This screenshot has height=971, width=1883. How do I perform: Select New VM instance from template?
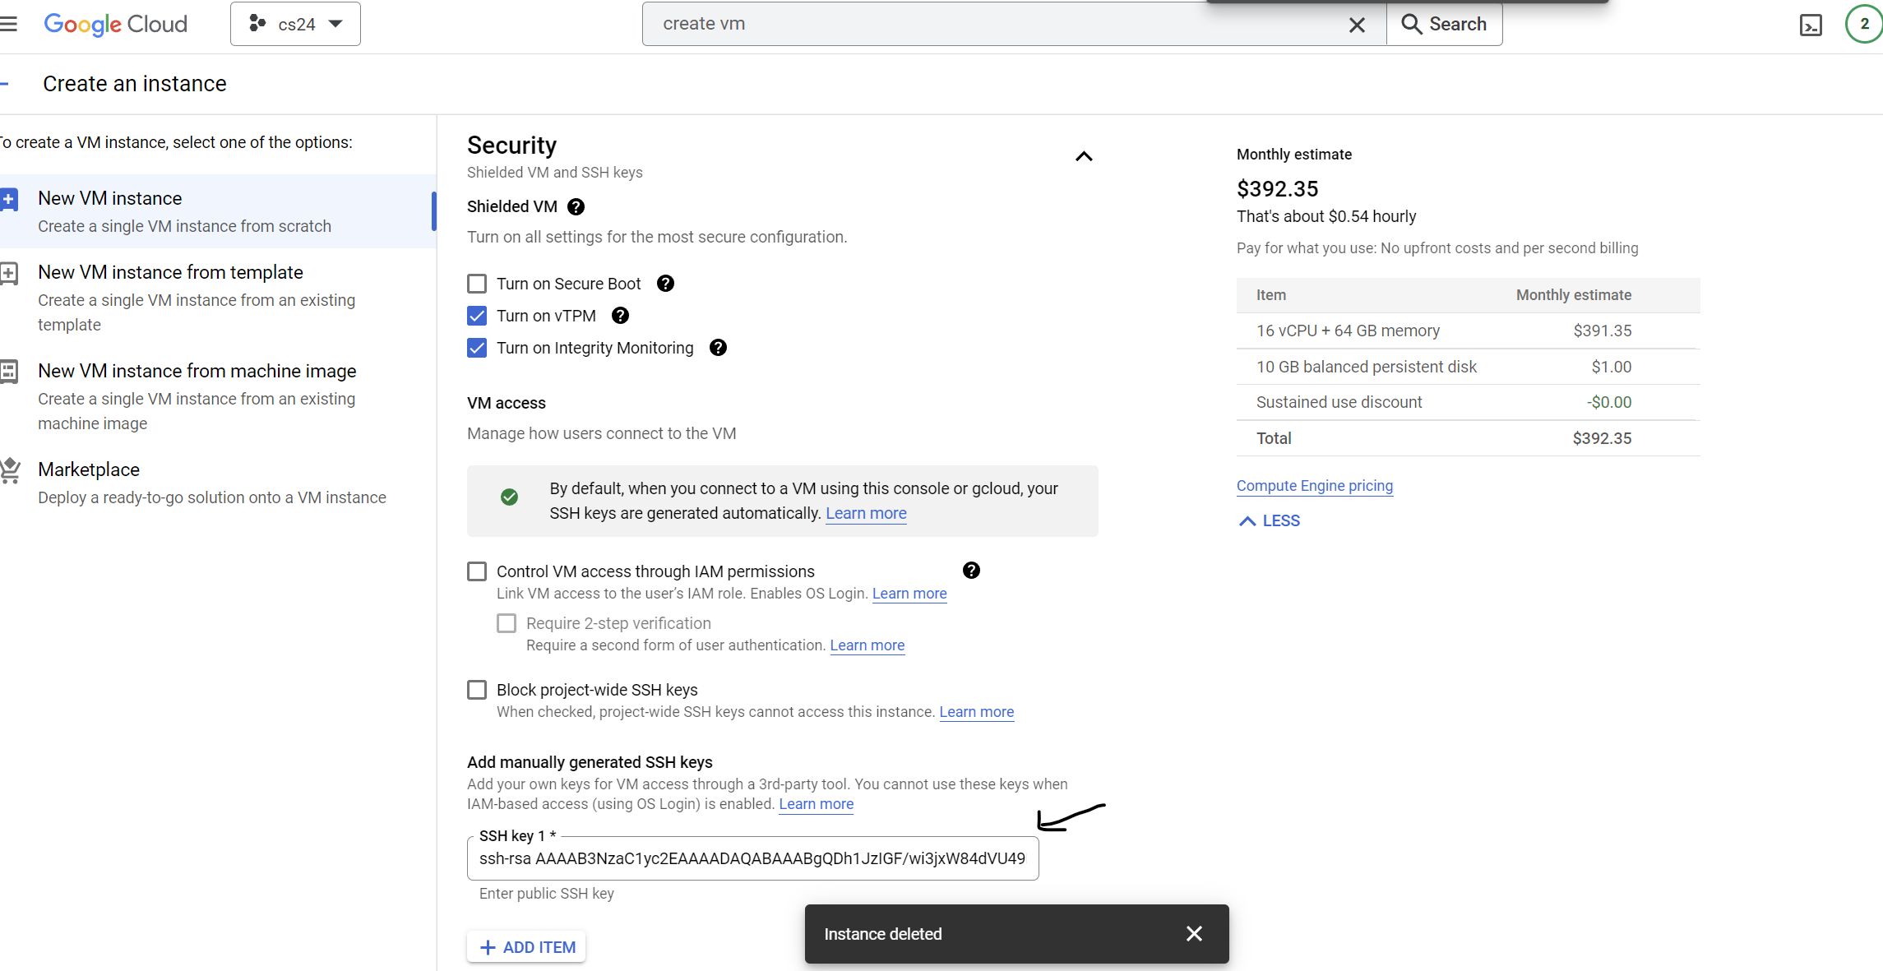click(x=218, y=297)
